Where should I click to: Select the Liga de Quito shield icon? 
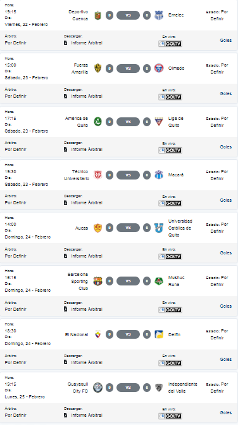[159, 122]
